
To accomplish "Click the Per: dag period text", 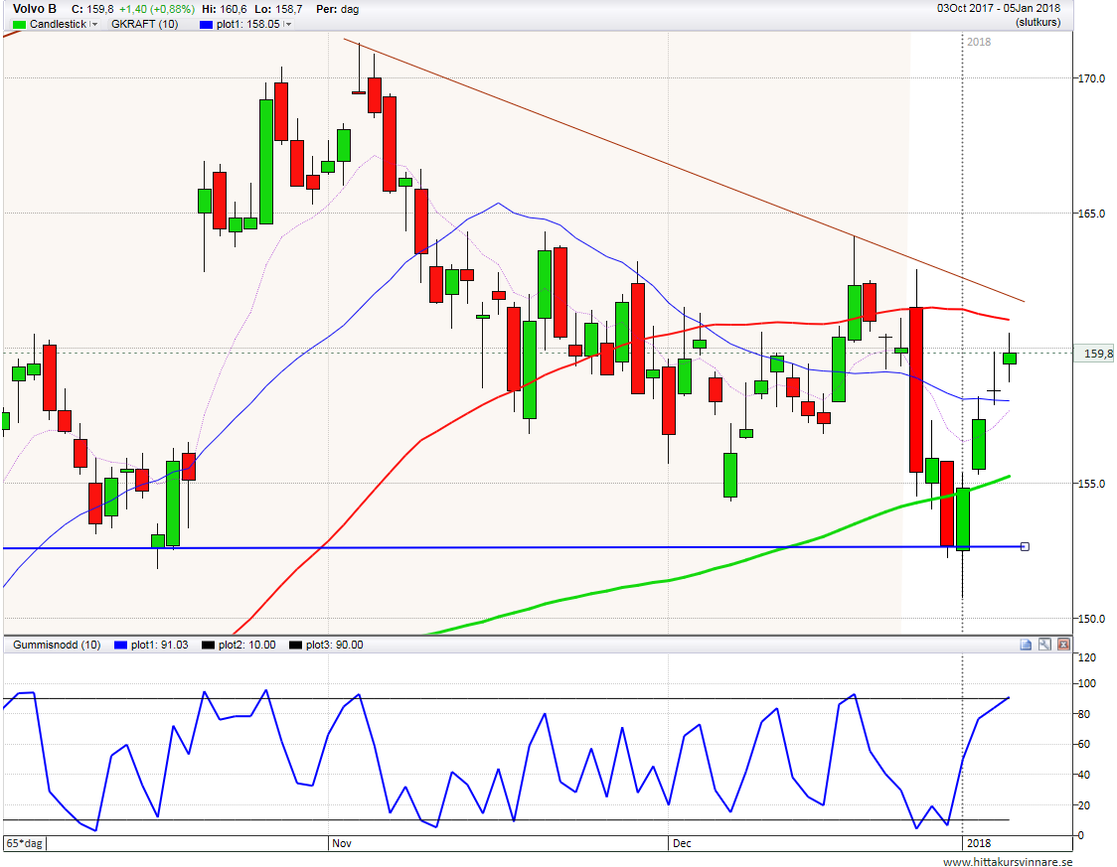I will tap(338, 9).
